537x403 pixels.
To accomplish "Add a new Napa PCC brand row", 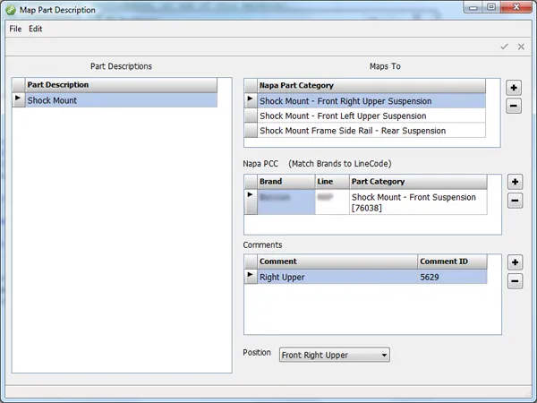I will coord(514,182).
